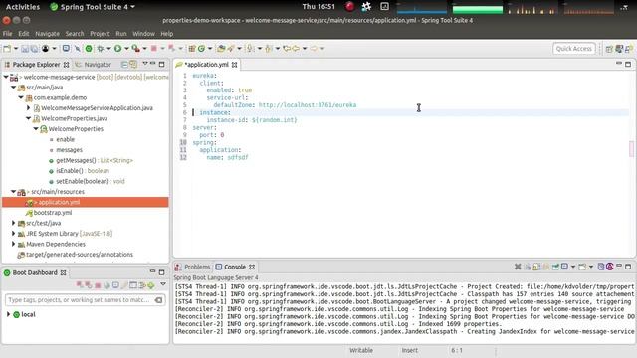
Task: Expand the local node in Boot Dashboard
Action: tap(8, 314)
